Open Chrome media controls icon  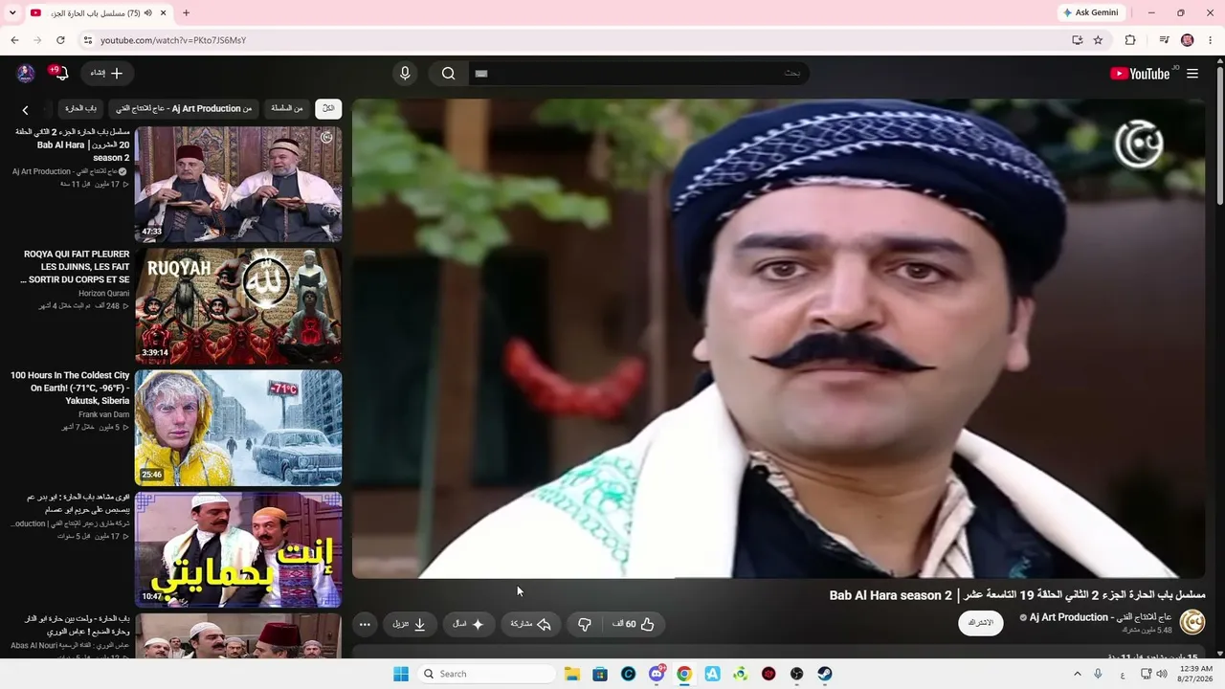pyautogui.click(x=1164, y=40)
